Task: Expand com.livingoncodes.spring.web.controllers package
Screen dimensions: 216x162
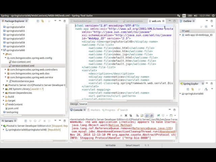Action: 5,70
